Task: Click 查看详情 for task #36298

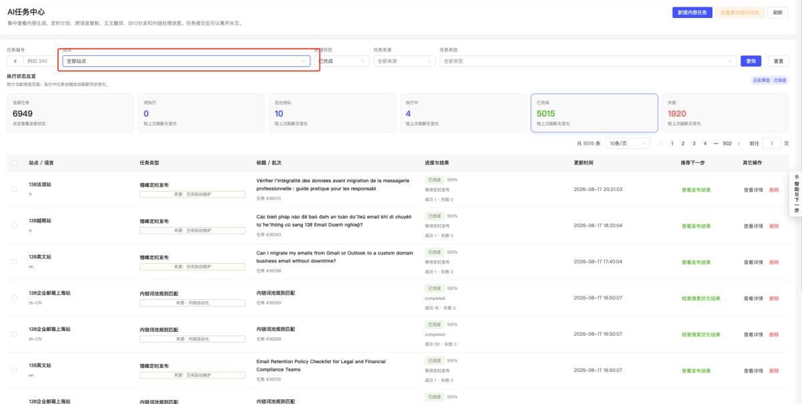Action: (x=753, y=262)
